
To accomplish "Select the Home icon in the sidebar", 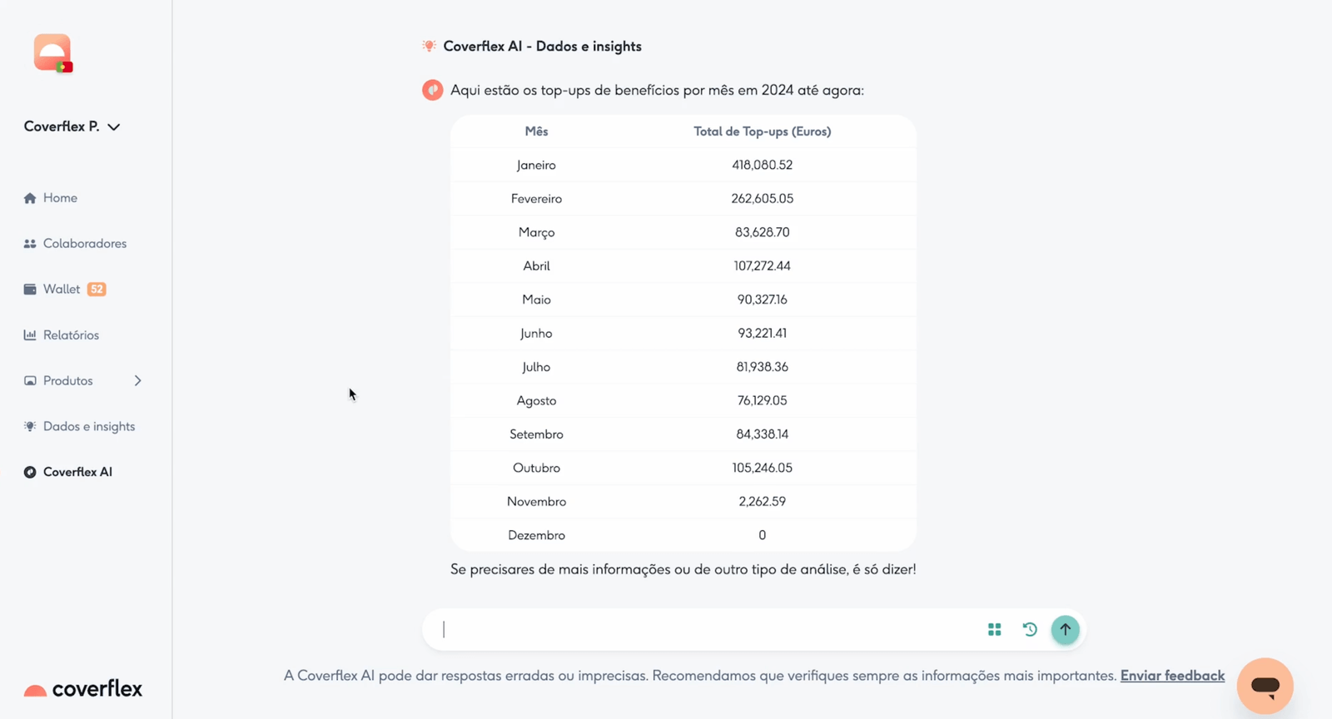I will 29,197.
